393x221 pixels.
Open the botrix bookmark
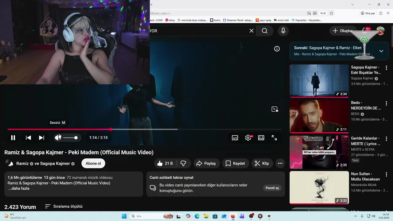215,20
